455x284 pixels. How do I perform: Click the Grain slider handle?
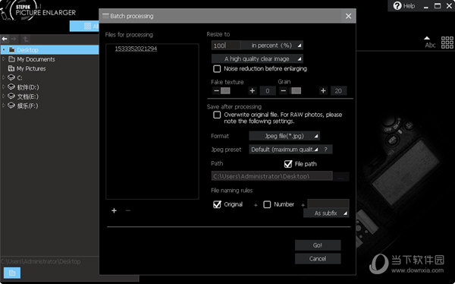pyautogui.click(x=296, y=90)
